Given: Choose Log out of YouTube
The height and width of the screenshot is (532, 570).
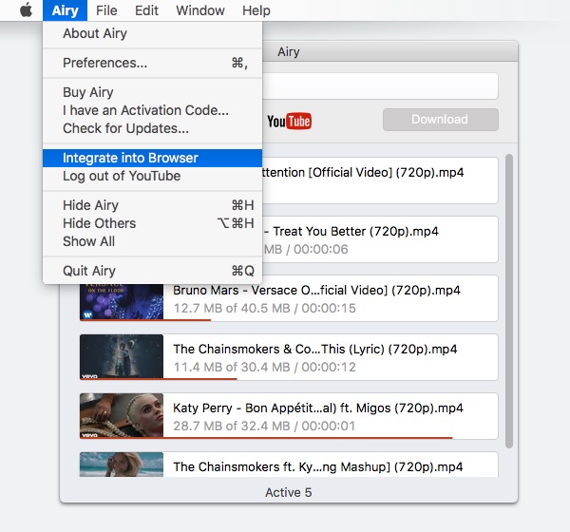Looking at the screenshot, I should point(152,176).
